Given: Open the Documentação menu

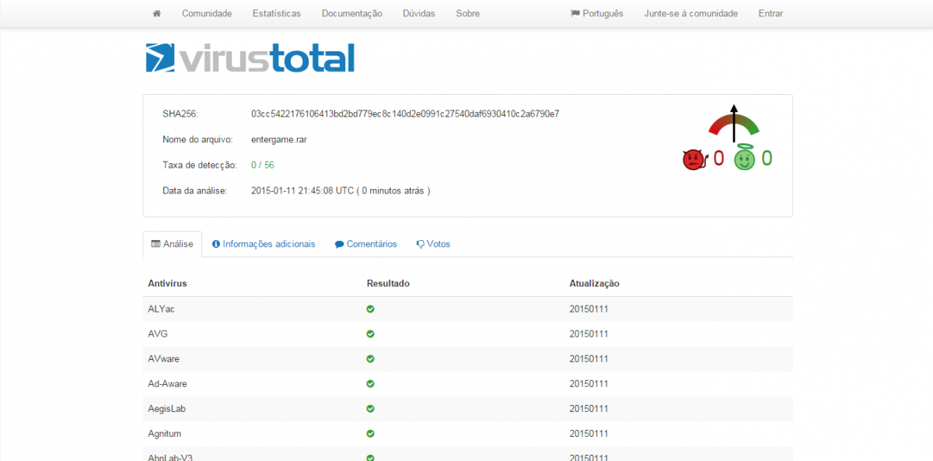Looking at the screenshot, I should pos(351,13).
